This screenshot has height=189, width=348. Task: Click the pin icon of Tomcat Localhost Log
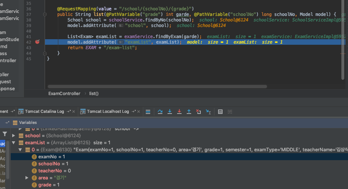134,111
